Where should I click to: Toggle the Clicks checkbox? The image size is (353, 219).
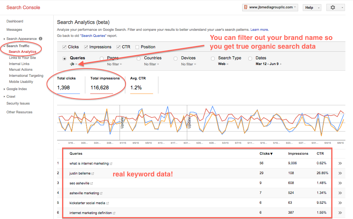point(64,47)
